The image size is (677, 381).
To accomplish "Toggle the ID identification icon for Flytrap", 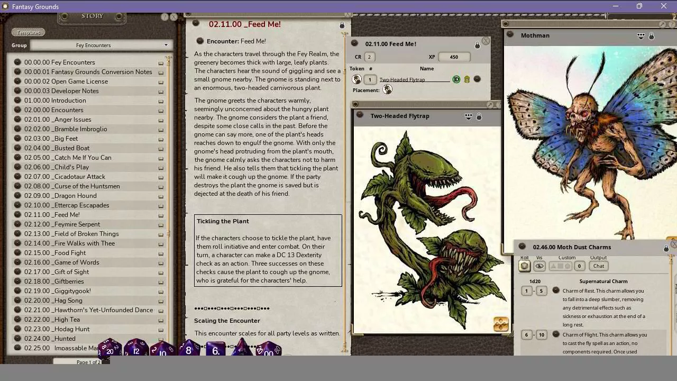I will tap(456, 79).
